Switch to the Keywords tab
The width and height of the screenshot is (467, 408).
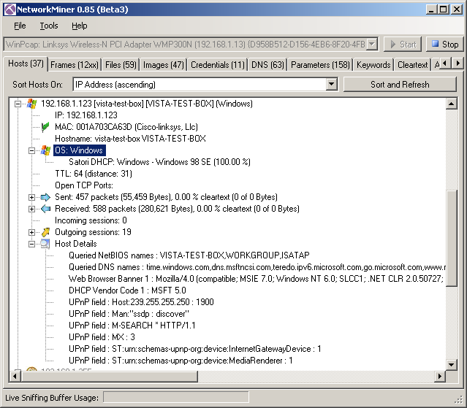[x=373, y=65]
